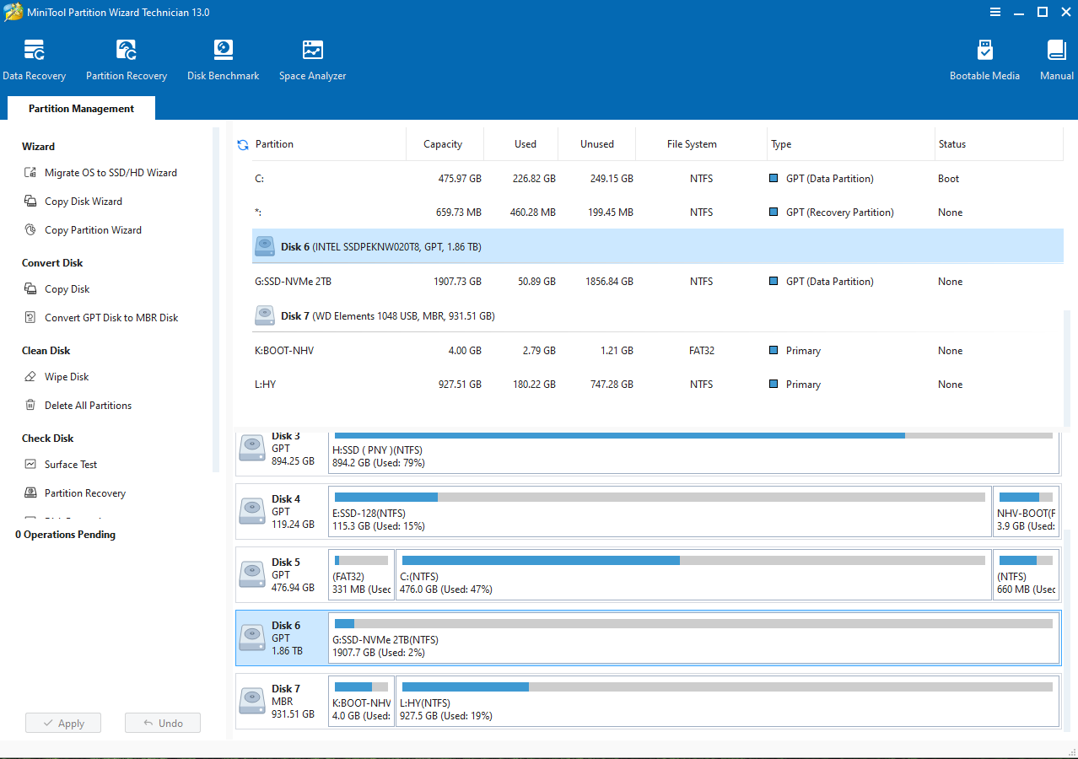Click Delete All Partitions
Viewport: 1078px width, 759px height.
pyautogui.click(x=88, y=406)
